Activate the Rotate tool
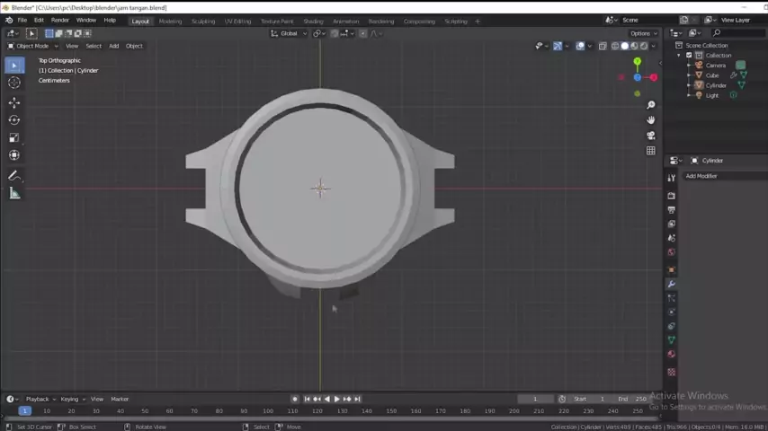Screen dimensions: 768x431 [x=14, y=119]
